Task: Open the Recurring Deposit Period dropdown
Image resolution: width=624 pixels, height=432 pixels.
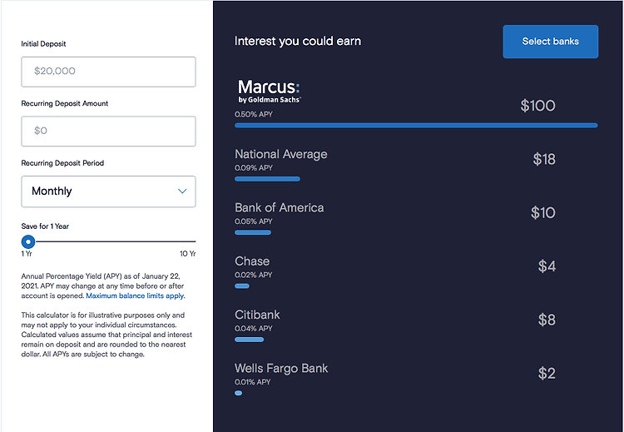Action: (108, 191)
